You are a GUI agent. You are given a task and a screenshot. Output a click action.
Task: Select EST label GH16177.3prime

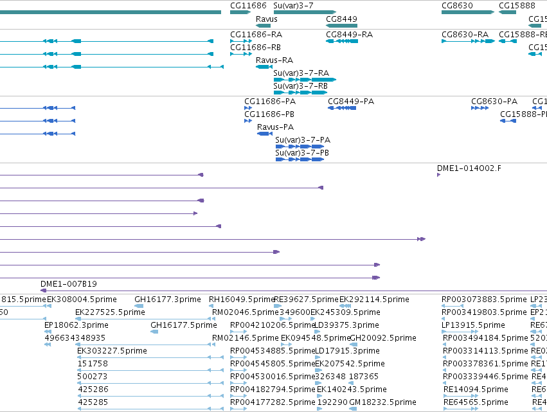pos(168,300)
